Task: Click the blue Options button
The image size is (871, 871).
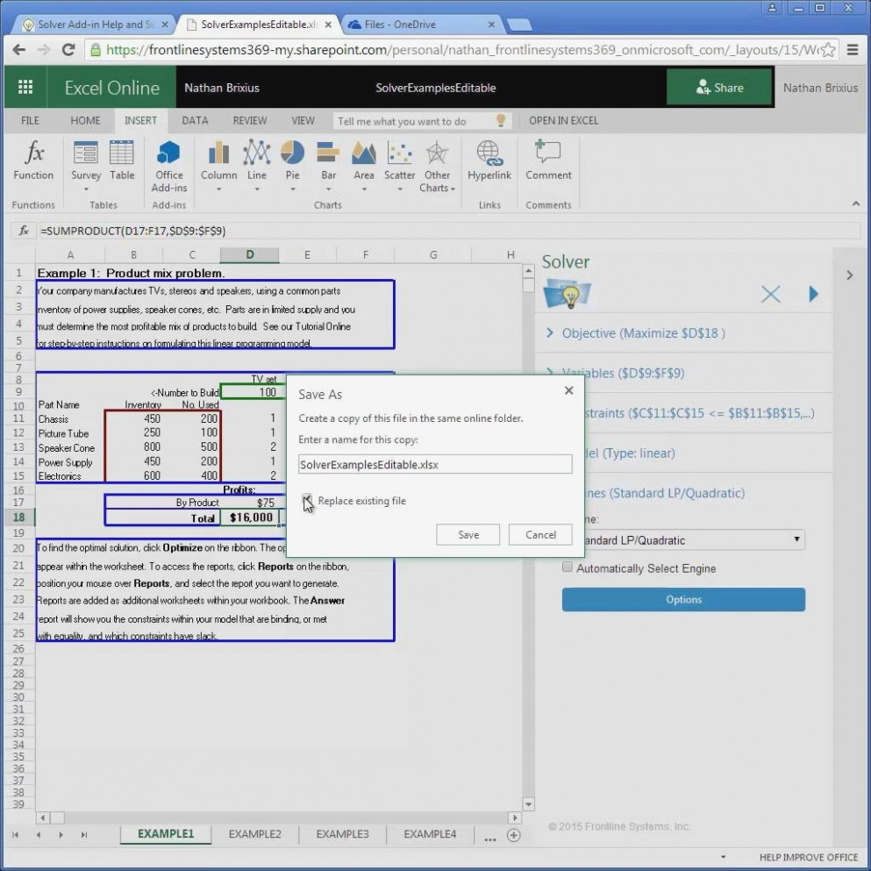Action: (683, 600)
